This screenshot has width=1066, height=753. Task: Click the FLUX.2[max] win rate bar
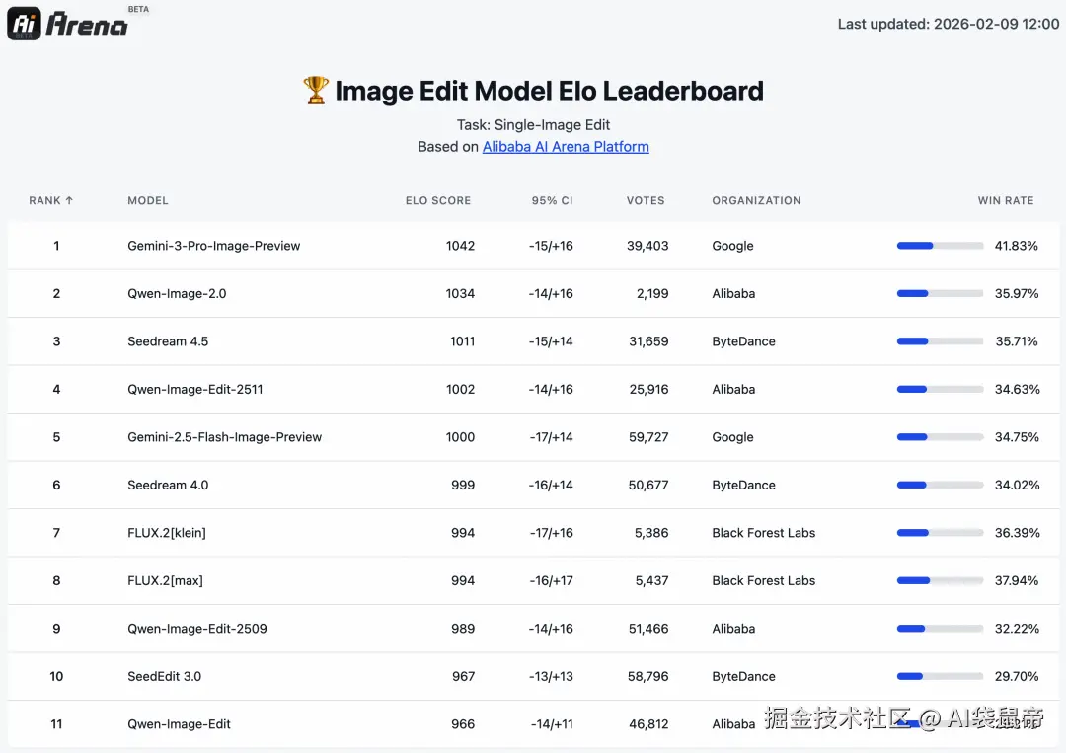[940, 581]
